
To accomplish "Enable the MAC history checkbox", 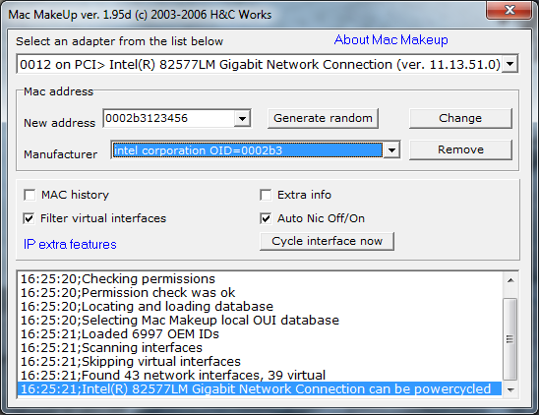I will [x=30, y=195].
